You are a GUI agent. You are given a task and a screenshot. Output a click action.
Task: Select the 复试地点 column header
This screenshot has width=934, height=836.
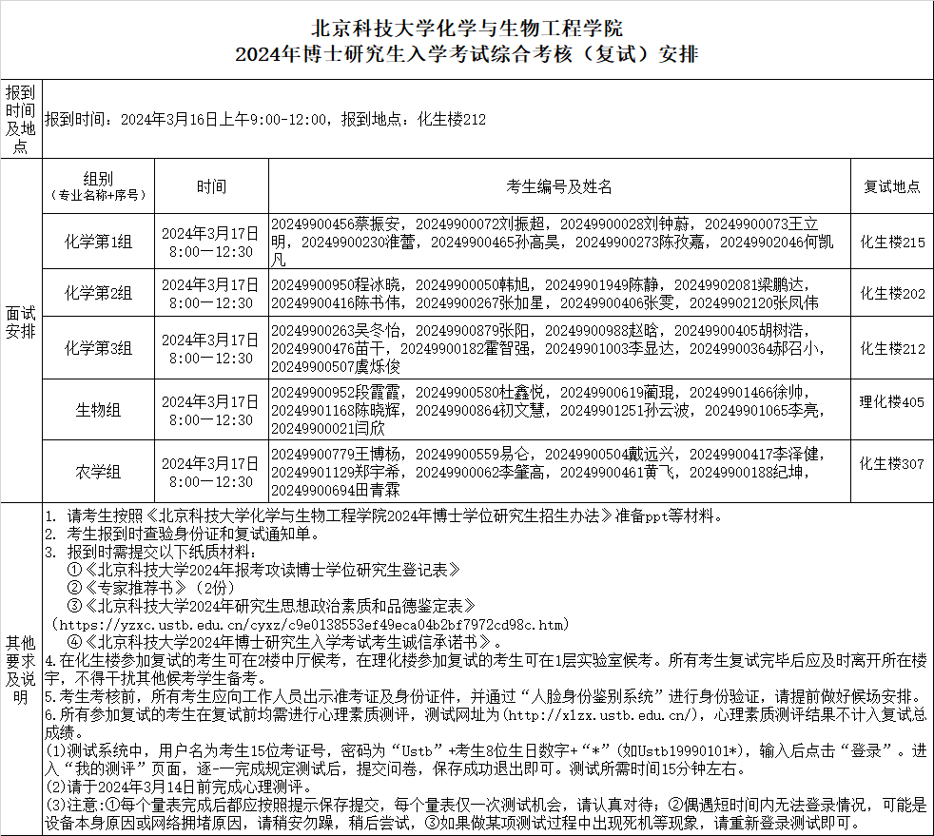pos(891,186)
